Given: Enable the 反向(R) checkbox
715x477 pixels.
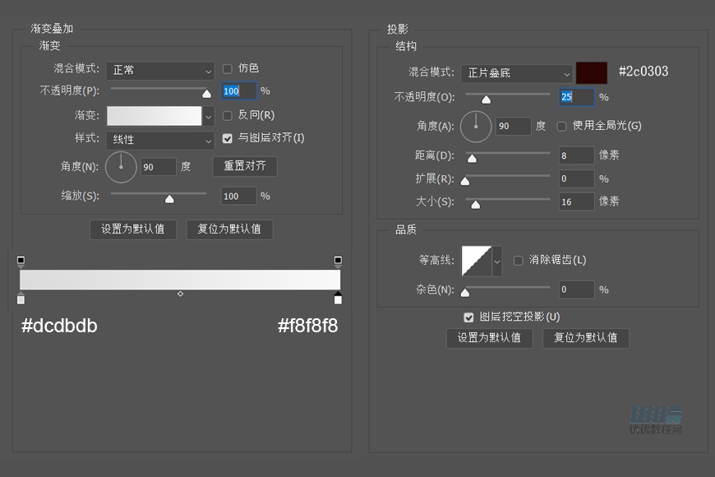Looking at the screenshot, I should (x=227, y=115).
